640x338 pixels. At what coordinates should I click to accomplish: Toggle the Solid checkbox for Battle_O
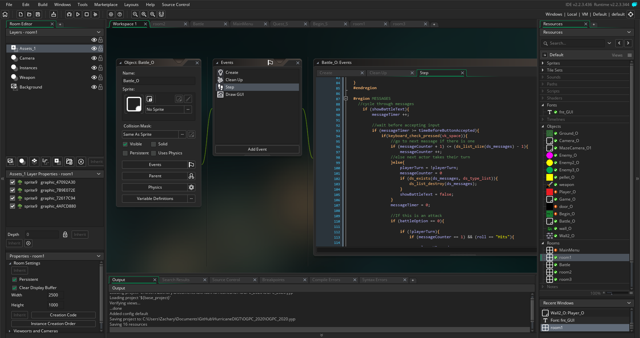[x=154, y=144]
